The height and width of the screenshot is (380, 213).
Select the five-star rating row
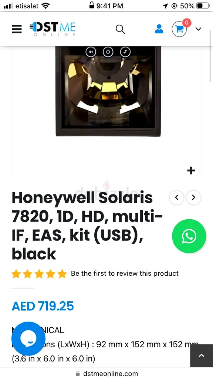(39, 274)
